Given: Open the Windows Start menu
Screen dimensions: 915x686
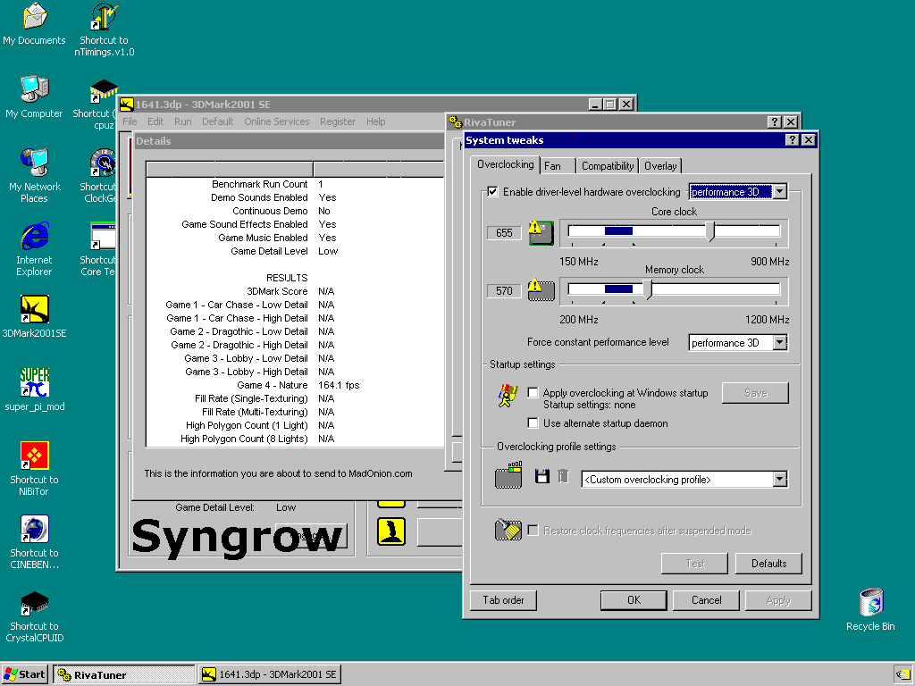Looking at the screenshot, I should point(24,674).
